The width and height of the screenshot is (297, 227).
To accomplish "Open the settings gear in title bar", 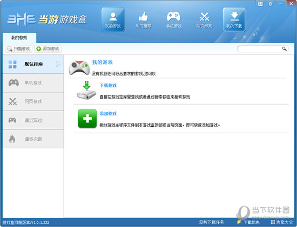I will [x=271, y=4].
